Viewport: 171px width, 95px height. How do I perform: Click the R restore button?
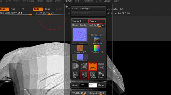(103, 26)
